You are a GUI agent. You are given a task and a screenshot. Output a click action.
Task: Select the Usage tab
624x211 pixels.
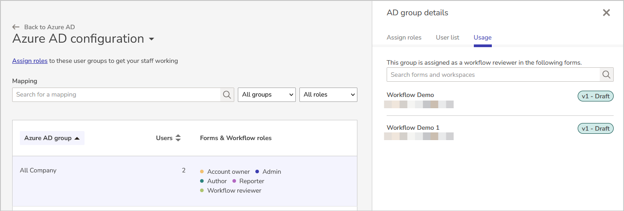(482, 37)
